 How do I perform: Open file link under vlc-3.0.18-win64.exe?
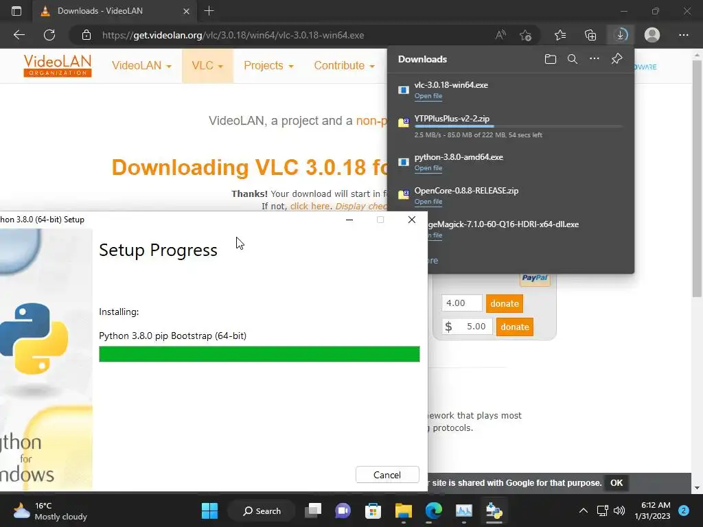tap(428, 96)
